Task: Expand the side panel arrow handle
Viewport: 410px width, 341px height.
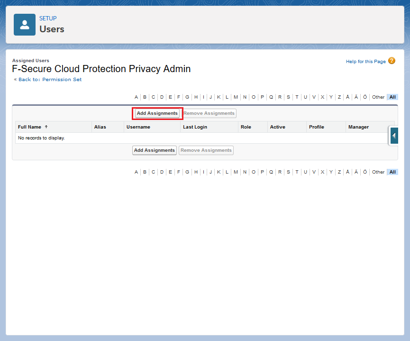Action: pyautogui.click(x=394, y=136)
